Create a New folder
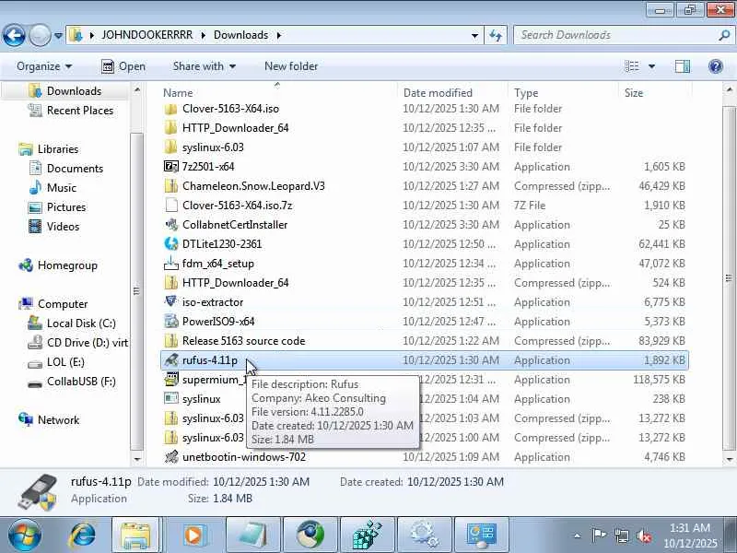The width and height of the screenshot is (737, 553). pos(291,66)
